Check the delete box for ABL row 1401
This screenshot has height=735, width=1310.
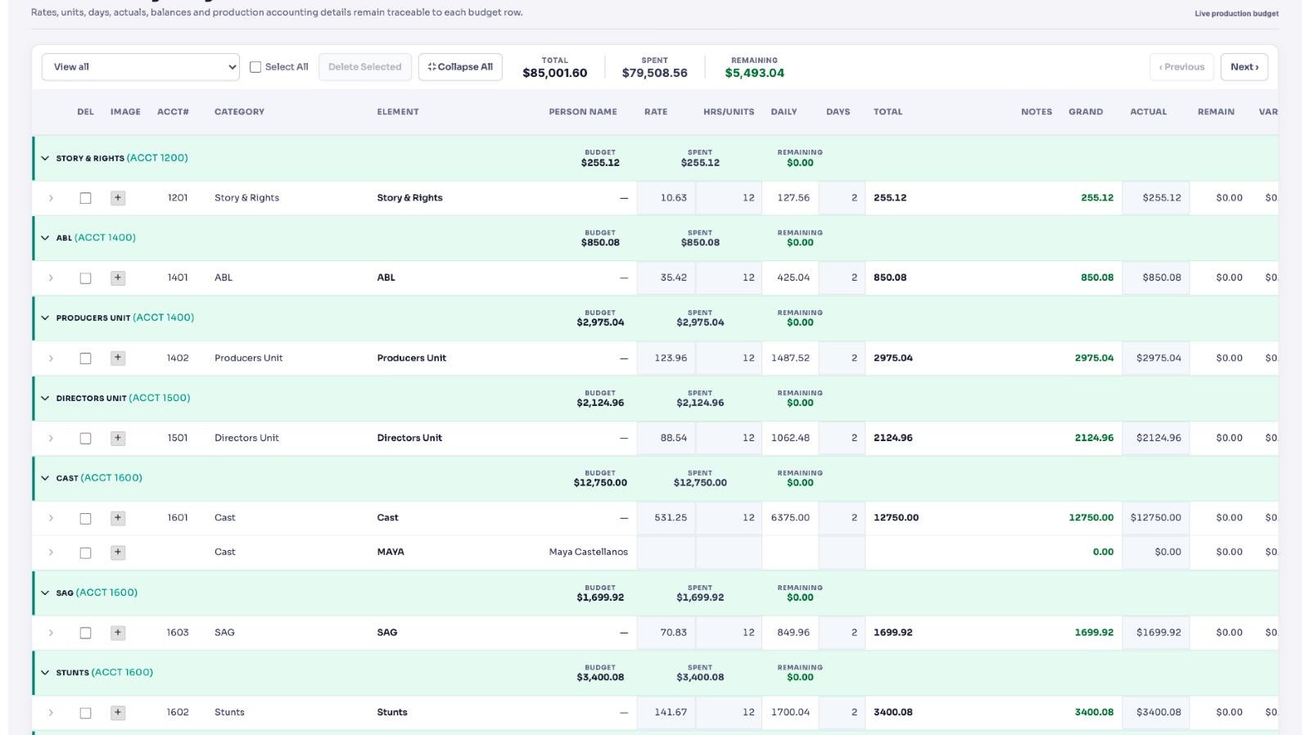click(85, 278)
